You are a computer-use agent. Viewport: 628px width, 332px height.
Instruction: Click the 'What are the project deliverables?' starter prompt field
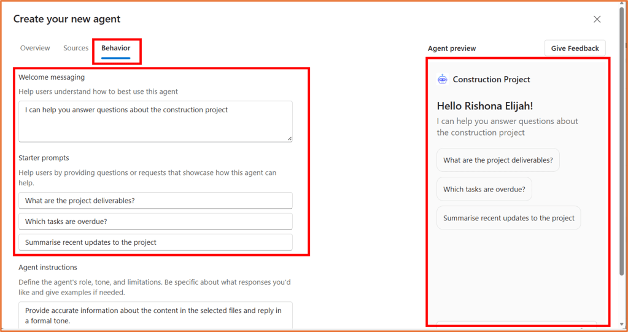click(x=155, y=200)
